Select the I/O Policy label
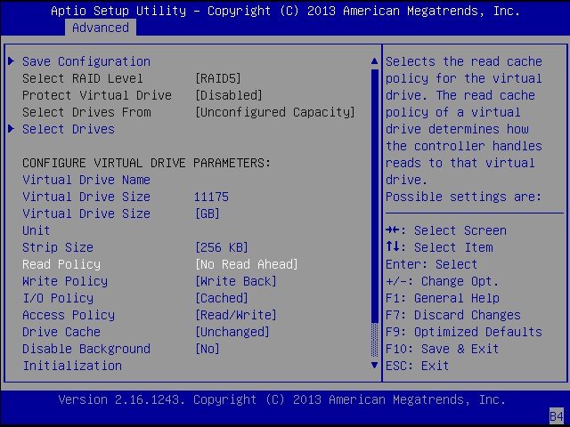 58,298
